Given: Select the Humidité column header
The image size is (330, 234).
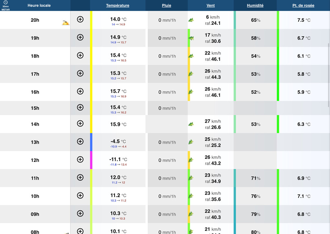Looking at the screenshot, I should 255,6.
